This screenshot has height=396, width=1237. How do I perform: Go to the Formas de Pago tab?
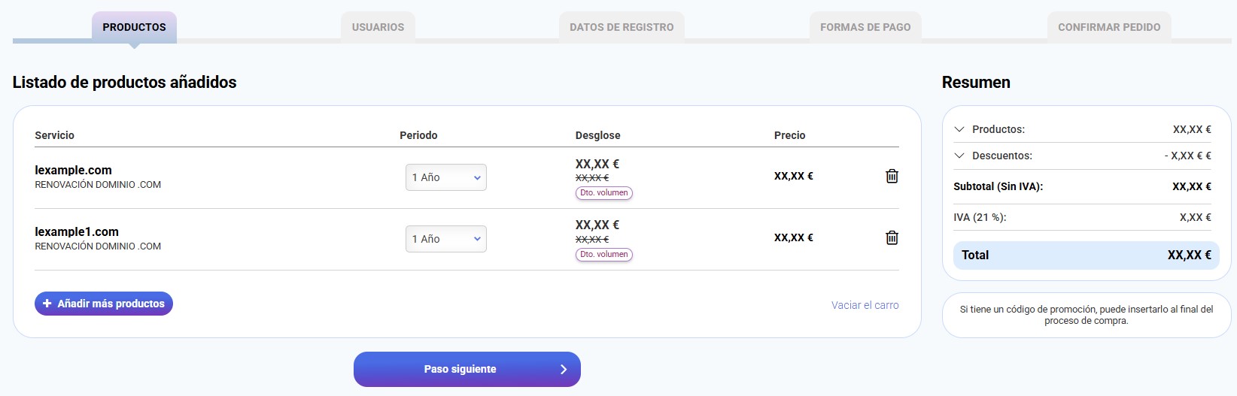coord(865,27)
